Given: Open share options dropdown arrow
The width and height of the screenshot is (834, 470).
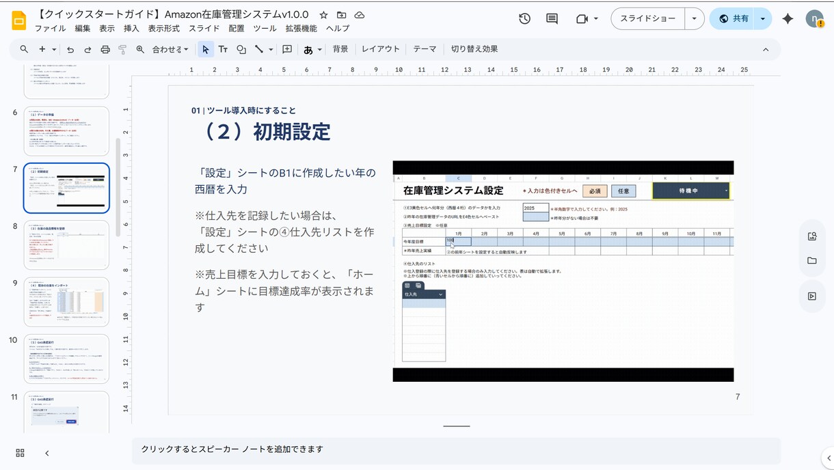Looking at the screenshot, I should point(763,19).
